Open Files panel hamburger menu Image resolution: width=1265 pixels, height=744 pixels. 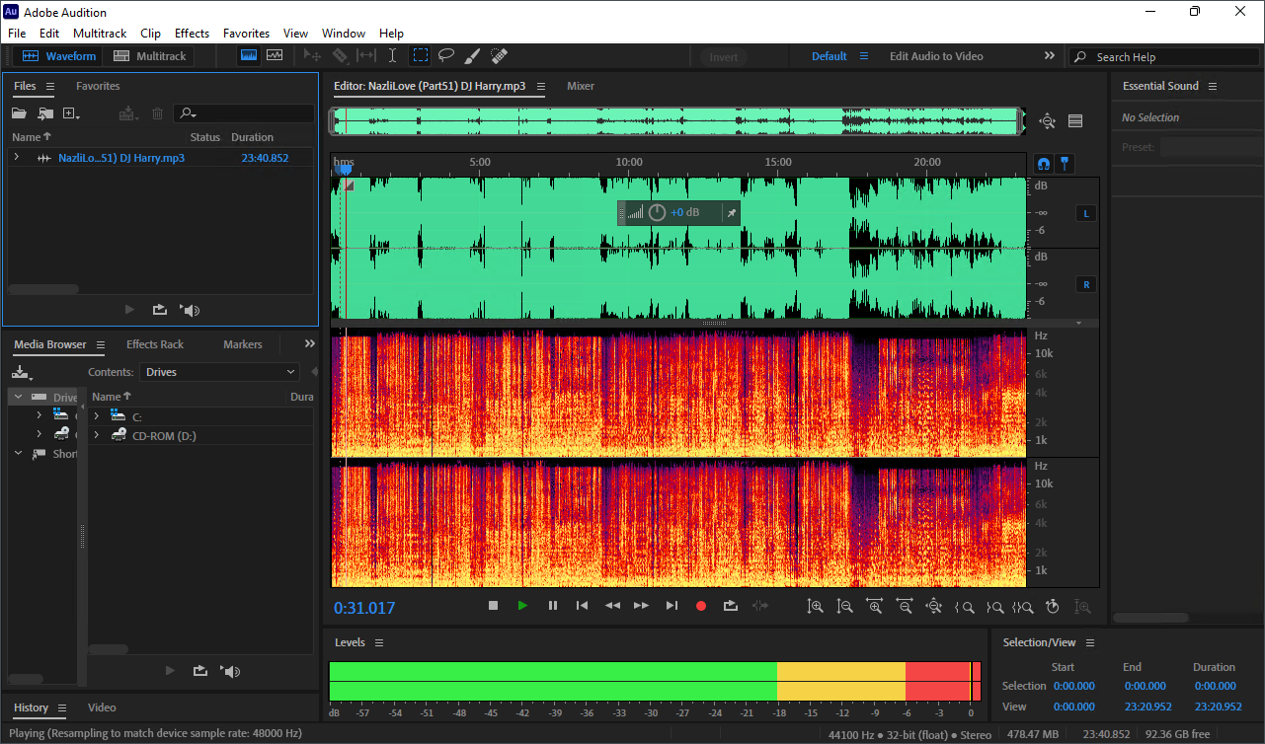[x=50, y=86]
